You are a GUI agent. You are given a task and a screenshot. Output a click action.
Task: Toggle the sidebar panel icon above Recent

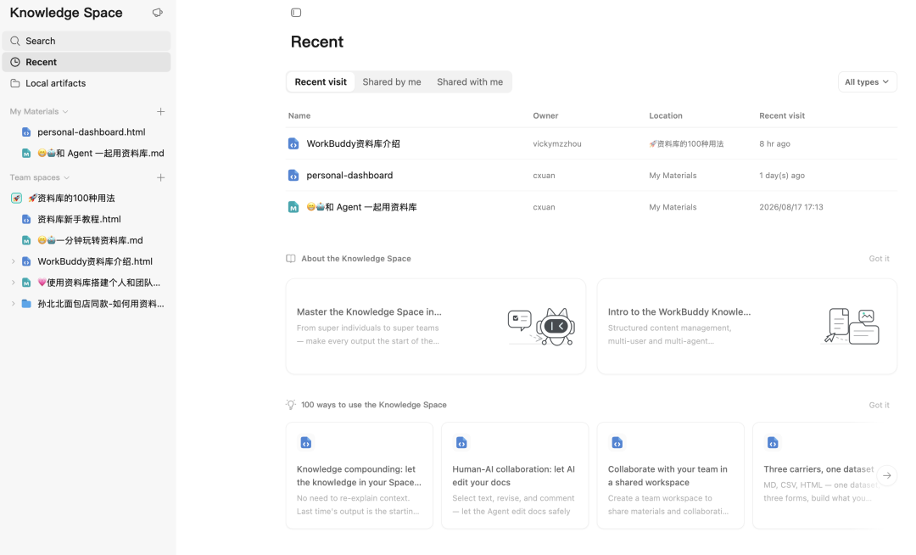(296, 12)
